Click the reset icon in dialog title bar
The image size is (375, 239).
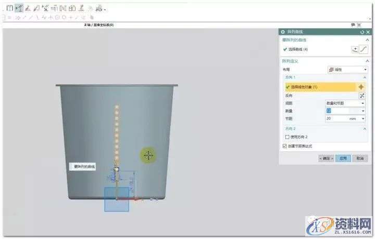pos(362,32)
